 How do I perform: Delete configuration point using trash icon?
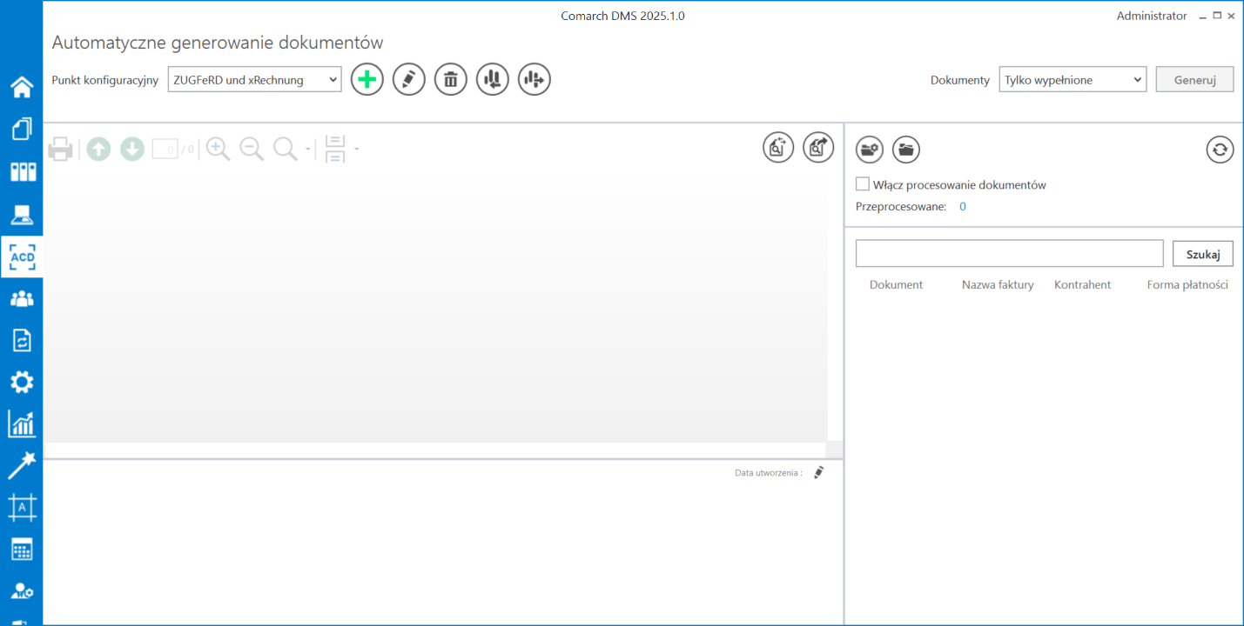pyautogui.click(x=451, y=80)
